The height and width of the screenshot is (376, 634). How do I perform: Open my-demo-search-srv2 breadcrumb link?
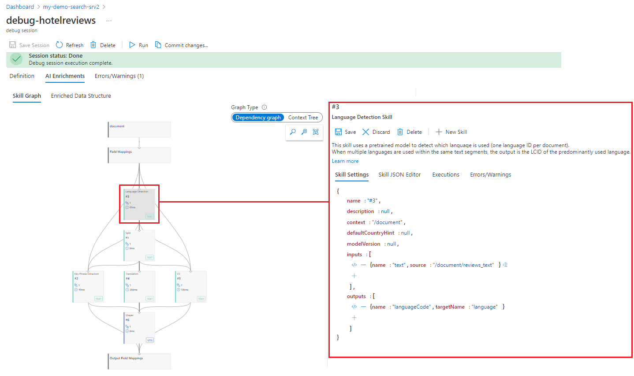coord(71,7)
